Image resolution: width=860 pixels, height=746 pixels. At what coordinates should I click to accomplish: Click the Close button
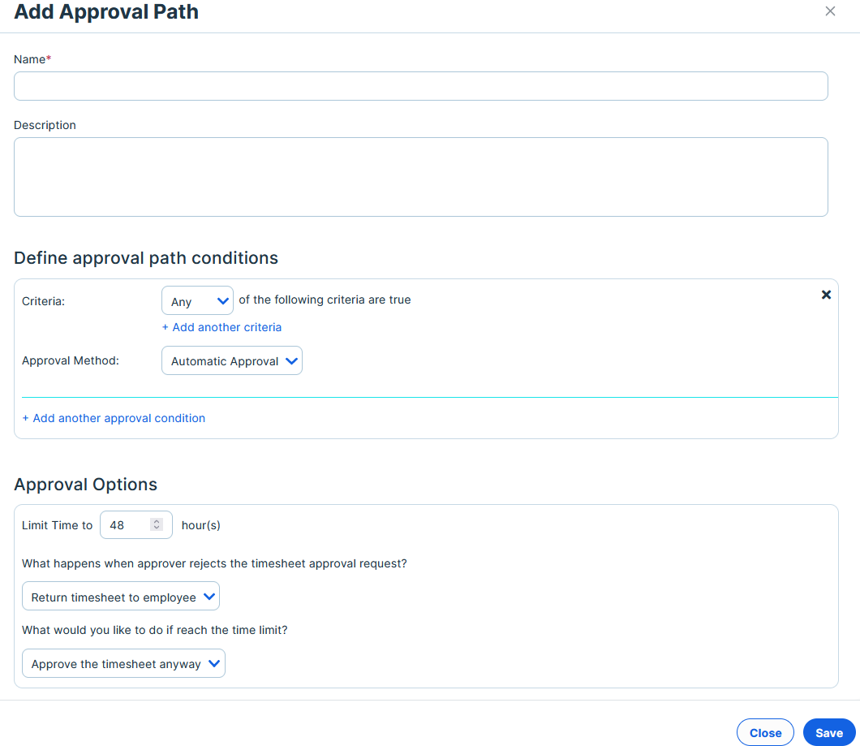(x=765, y=732)
